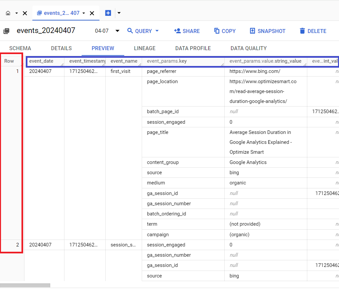
Task: Click the COPY button
Action: pyautogui.click(x=225, y=31)
